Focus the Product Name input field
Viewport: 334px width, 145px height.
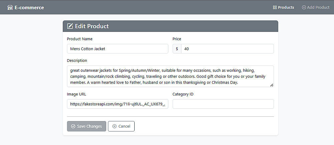tap(118, 49)
